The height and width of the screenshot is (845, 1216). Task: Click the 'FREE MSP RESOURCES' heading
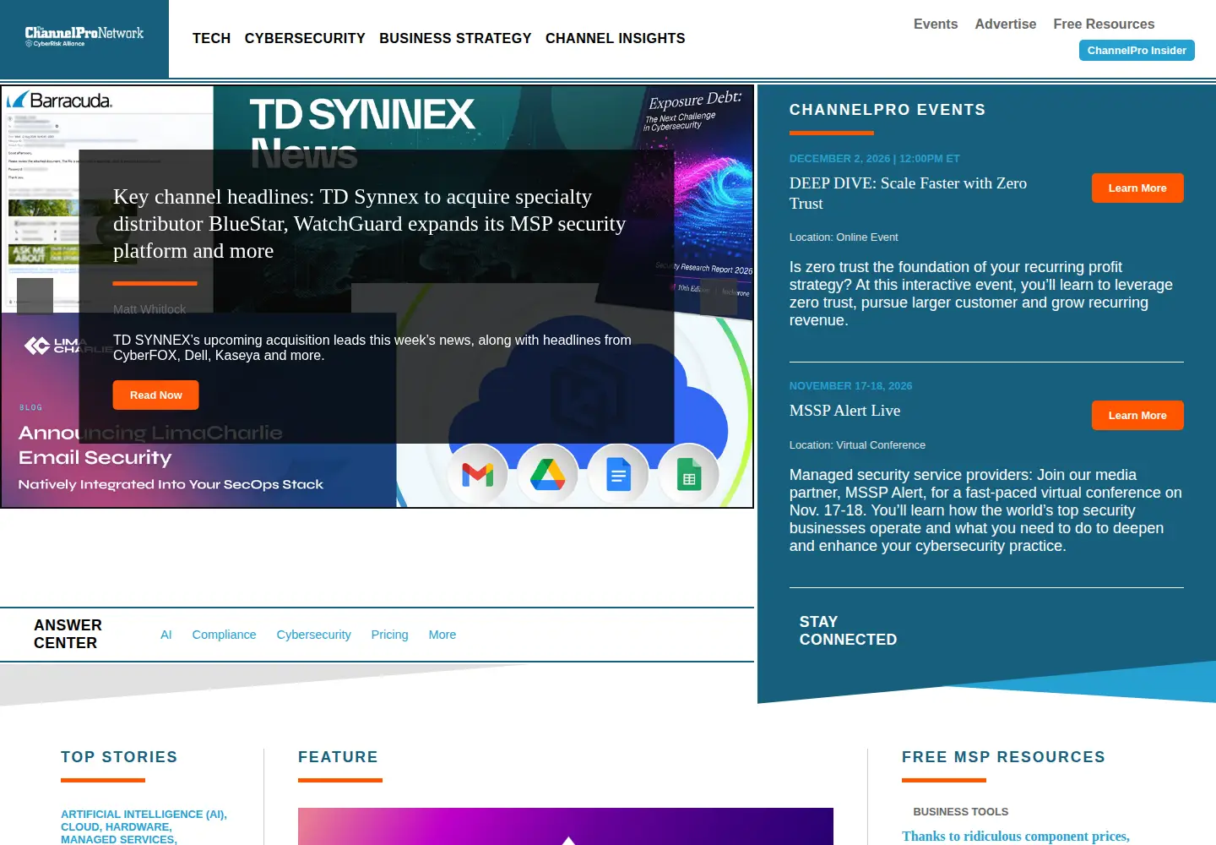click(1003, 757)
